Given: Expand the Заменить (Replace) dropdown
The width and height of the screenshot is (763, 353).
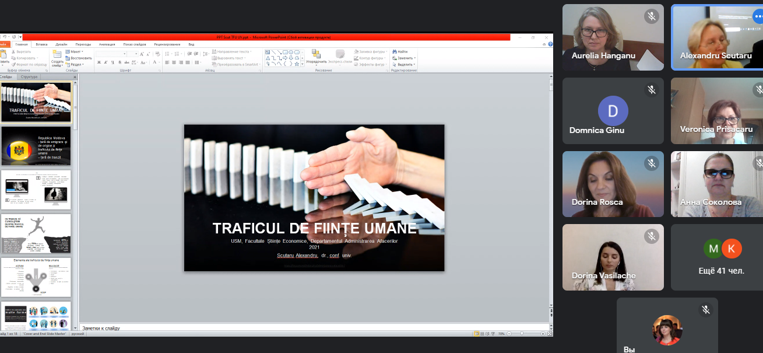Looking at the screenshot, I should [x=405, y=58].
